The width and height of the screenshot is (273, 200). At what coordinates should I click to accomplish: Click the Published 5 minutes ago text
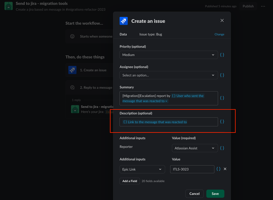[221, 6]
